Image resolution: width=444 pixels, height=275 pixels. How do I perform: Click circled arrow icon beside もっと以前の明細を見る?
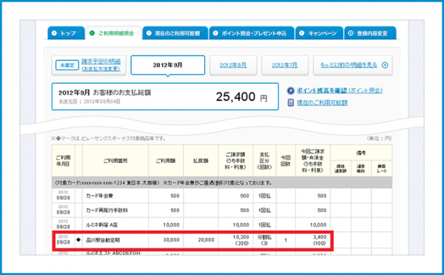point(385,65)
